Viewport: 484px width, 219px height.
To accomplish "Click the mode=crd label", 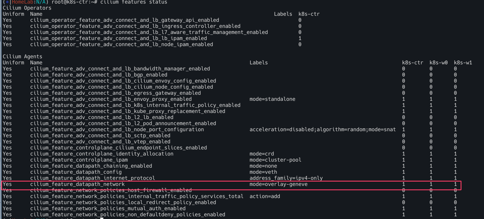I will [261, 154].
